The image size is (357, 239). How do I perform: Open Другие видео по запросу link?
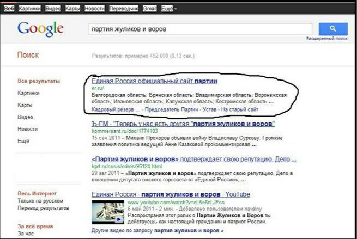click(158, 231)
